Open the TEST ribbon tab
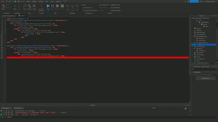This screenshot has width=218, height=122. 47,1
